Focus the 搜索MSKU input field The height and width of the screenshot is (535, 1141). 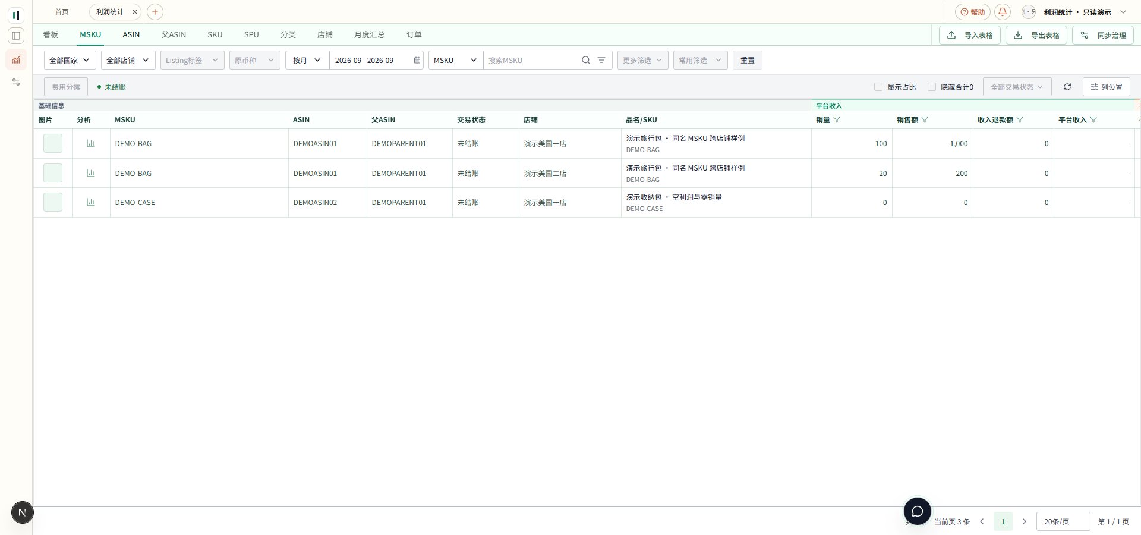point(532,60)
